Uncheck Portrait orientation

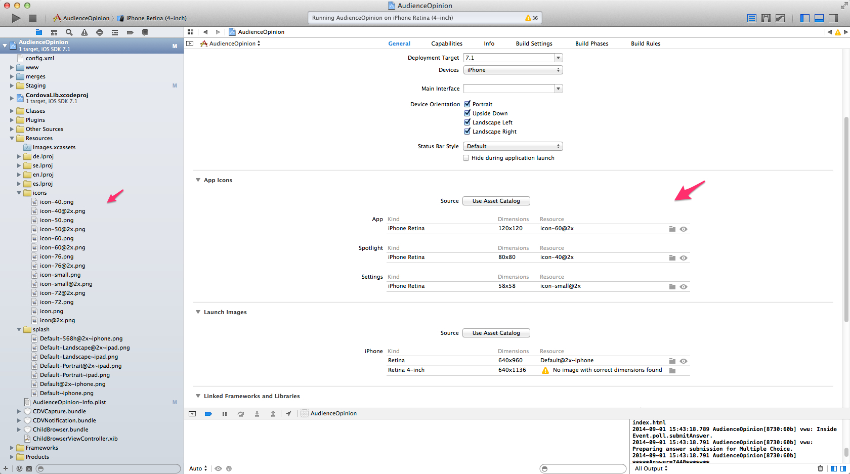(x=467, y=104)
